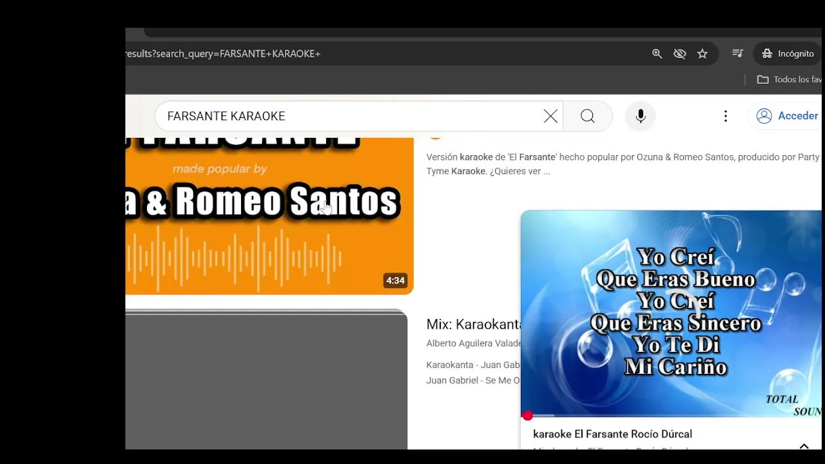
Task: Click miniplayer title karaoke El Farsante Rocío Dúrcal
Action: [x=612, y=434]
